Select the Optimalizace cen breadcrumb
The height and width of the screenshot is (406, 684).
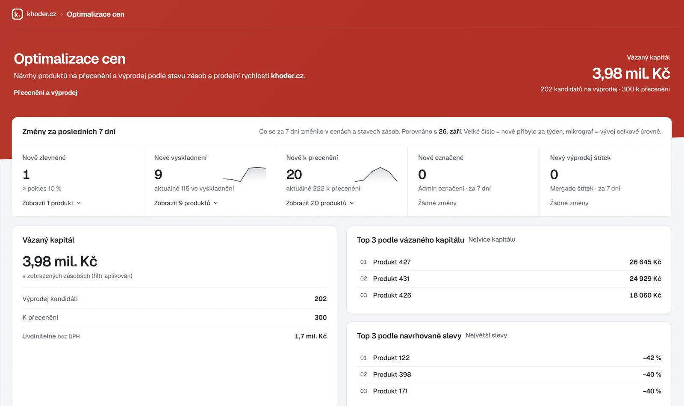click(95, 14)
